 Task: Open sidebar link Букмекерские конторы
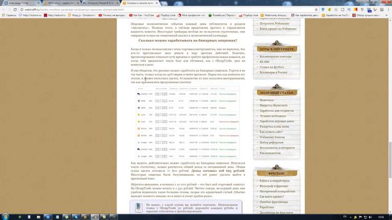click(275, 57)
